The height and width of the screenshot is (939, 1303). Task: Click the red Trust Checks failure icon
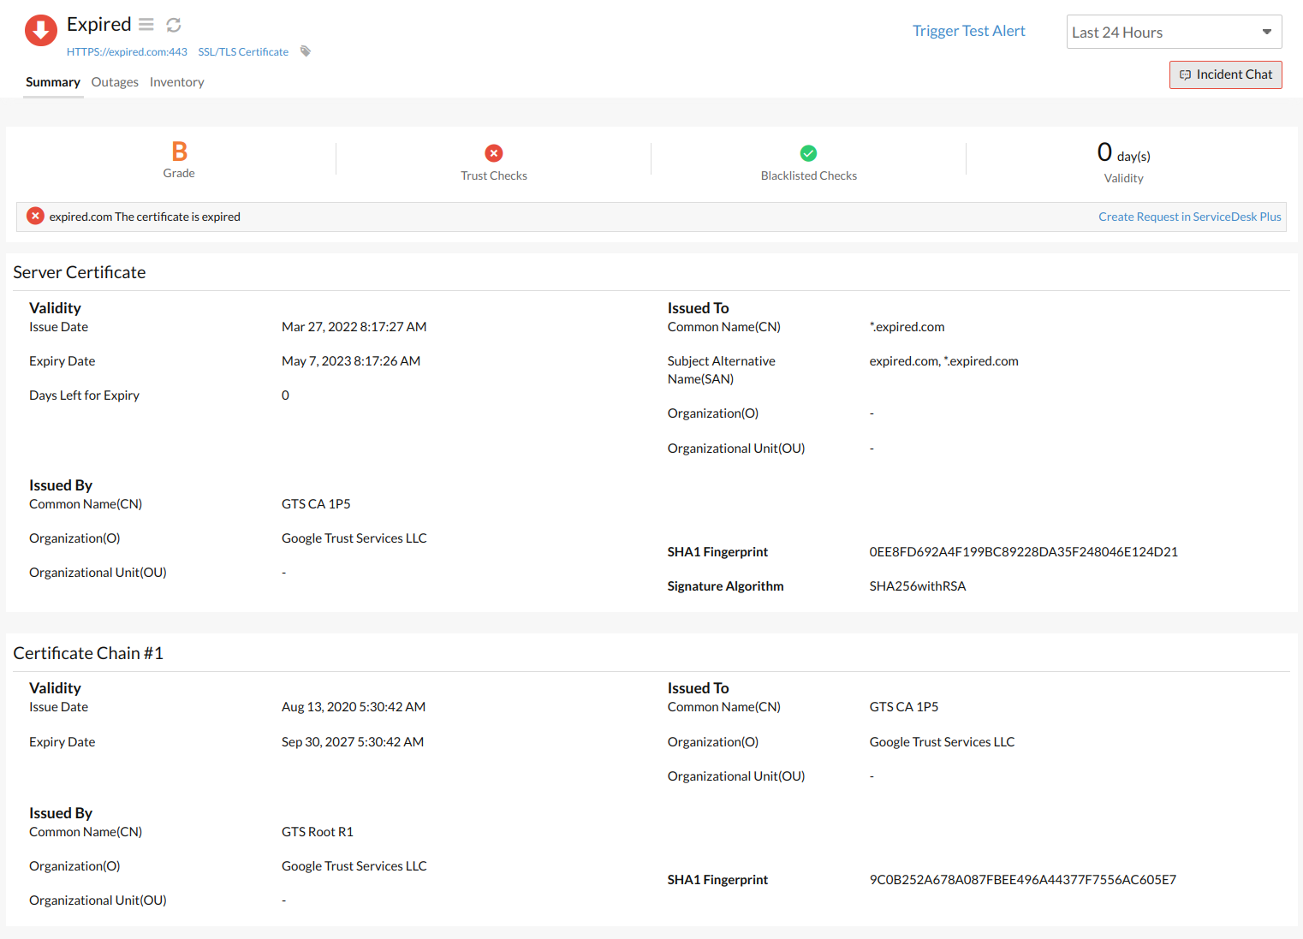click(x=494, y=153)
